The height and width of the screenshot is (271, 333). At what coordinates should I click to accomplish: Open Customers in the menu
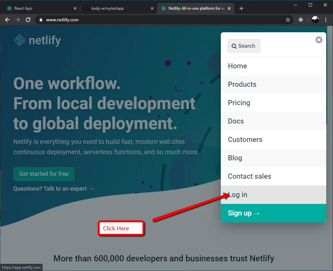pyautogui.click(x=273, y=140)
